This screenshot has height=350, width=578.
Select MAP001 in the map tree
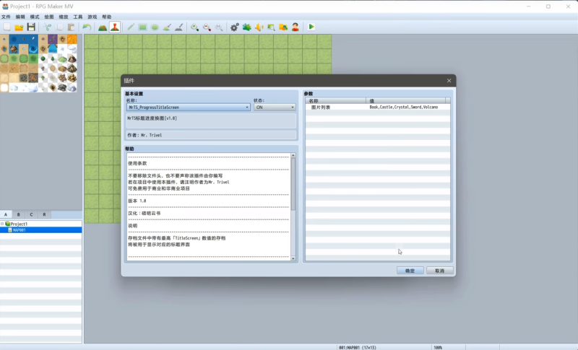tap(41, 230)
